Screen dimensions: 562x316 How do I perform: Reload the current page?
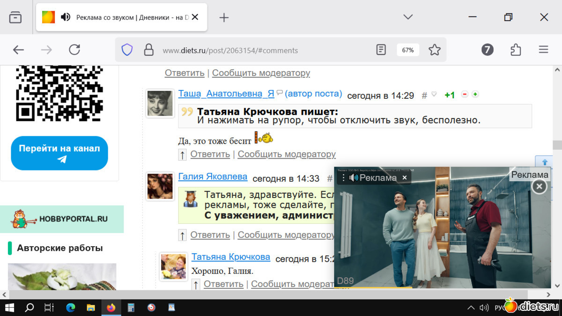point(74,50)
